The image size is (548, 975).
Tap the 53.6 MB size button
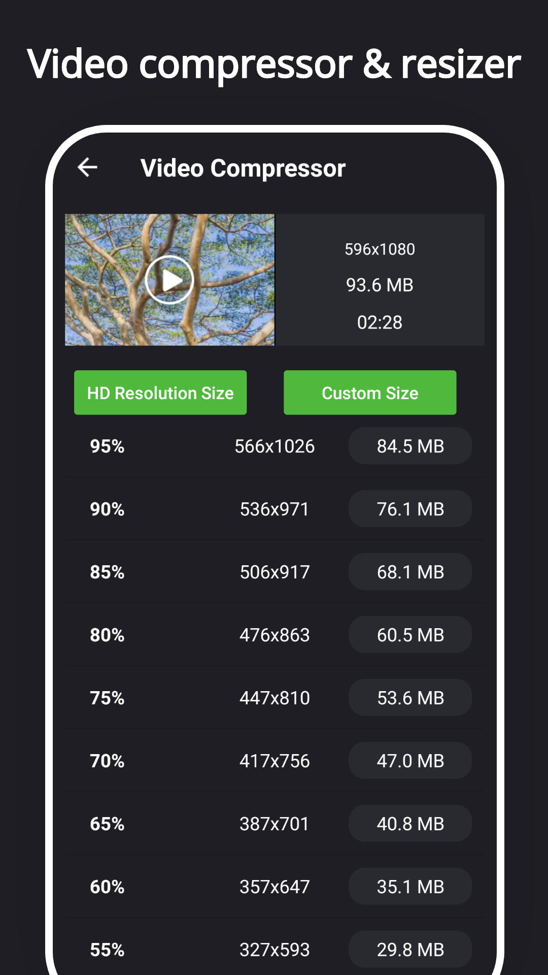click(x=410, y=698)
